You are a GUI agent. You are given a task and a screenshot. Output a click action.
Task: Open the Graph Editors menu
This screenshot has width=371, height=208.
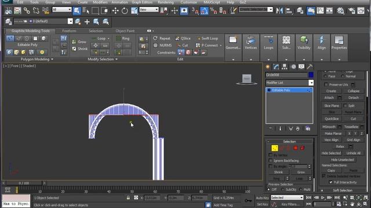142,2
